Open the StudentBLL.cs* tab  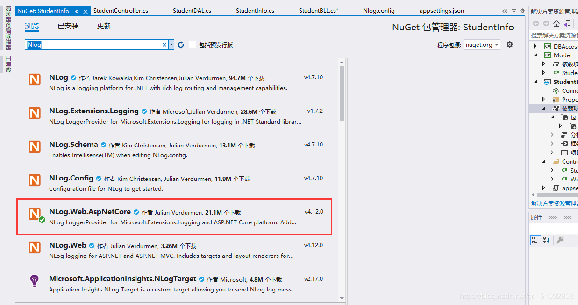point(319,11)
